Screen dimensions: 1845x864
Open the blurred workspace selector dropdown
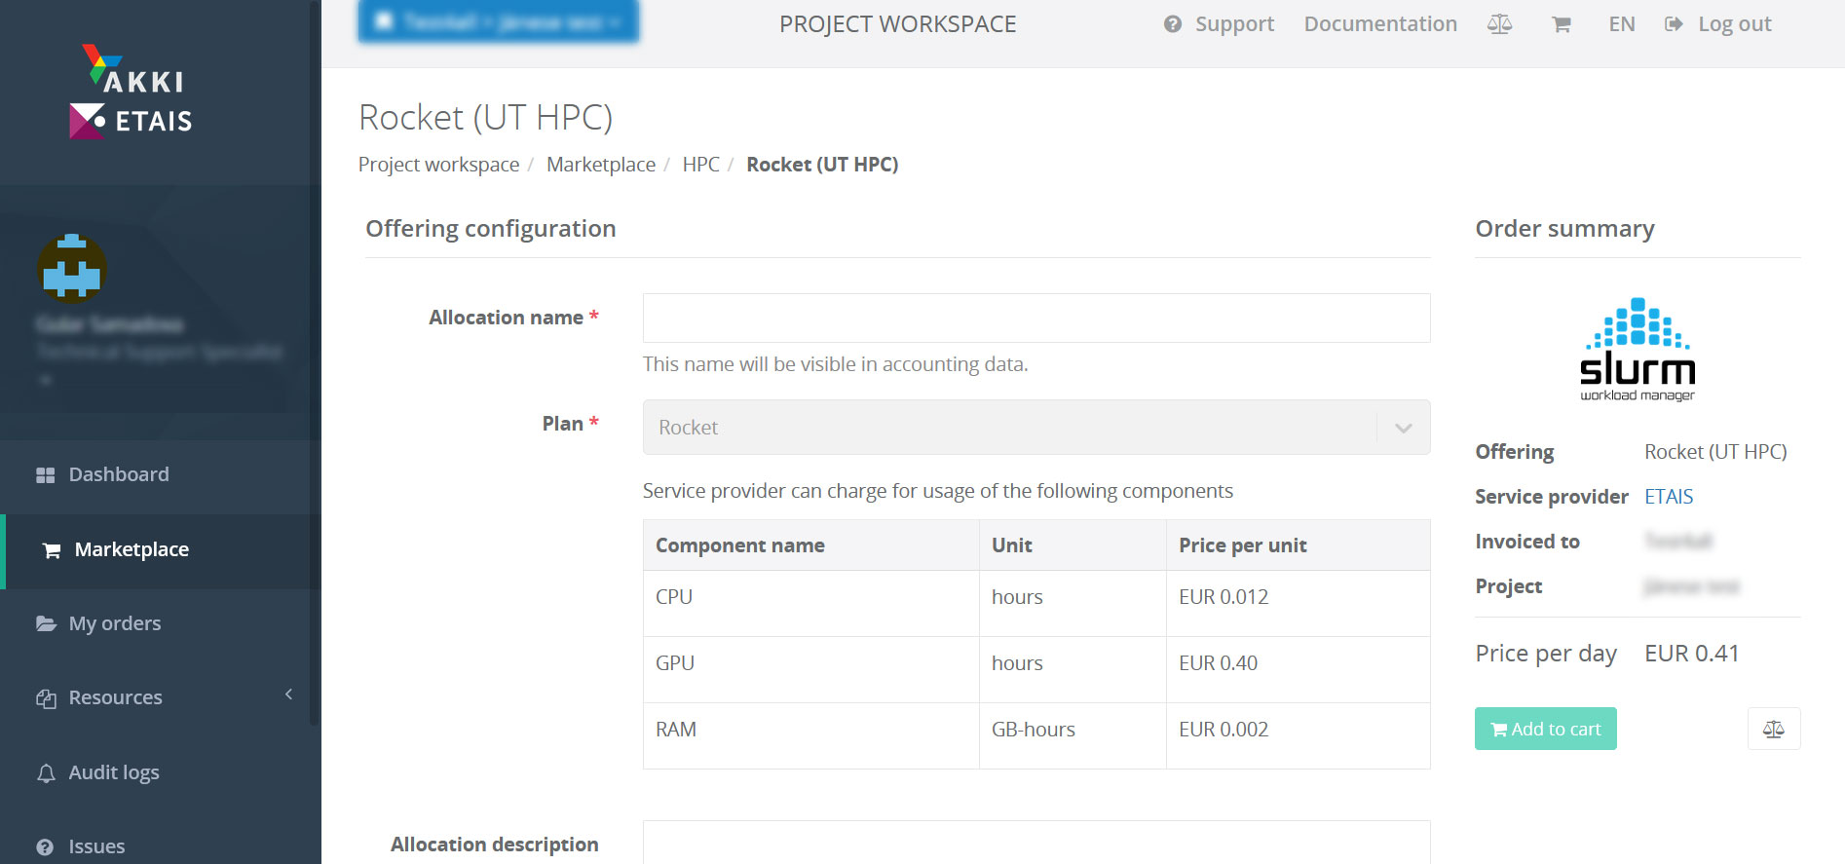[499, 21]
